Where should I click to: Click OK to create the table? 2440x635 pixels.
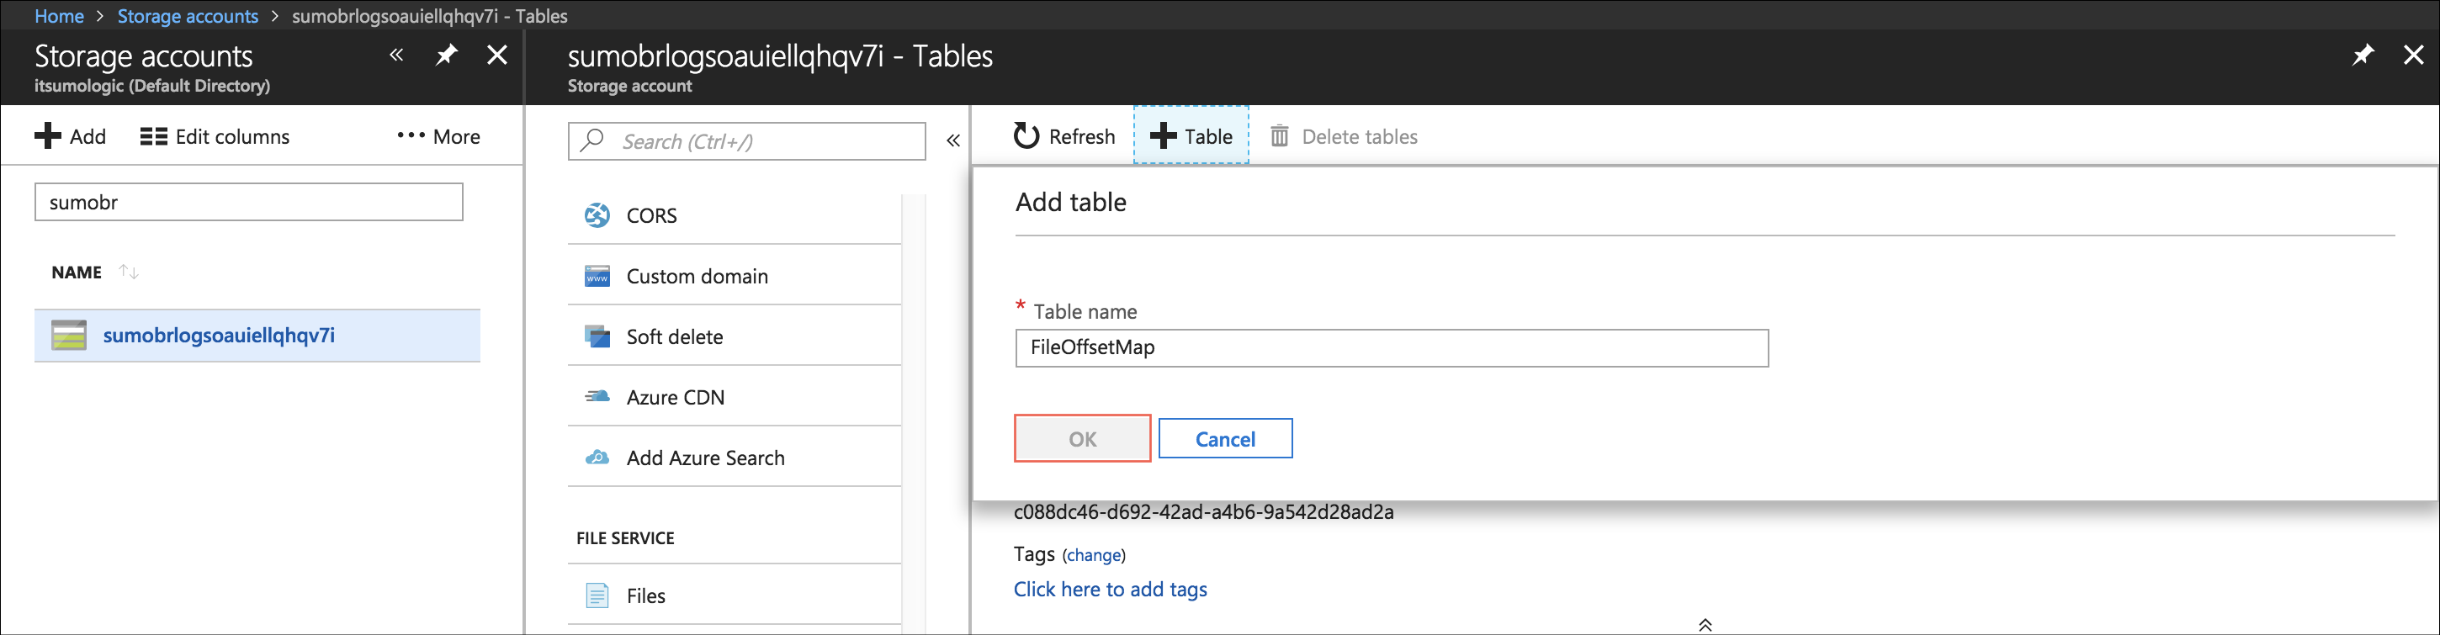[x=1082, y=439]
